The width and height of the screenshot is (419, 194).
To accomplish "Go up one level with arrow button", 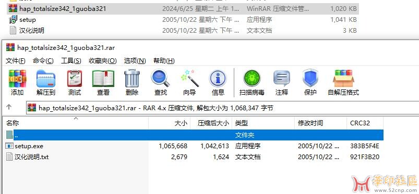I will point(9,107).
